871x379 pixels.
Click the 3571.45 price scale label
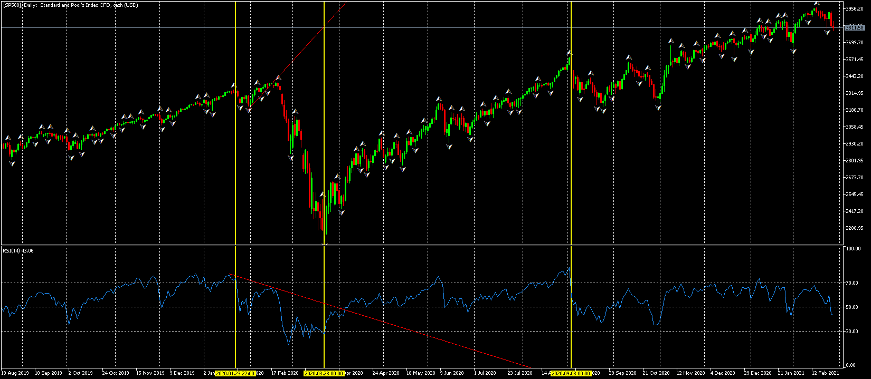855,60
